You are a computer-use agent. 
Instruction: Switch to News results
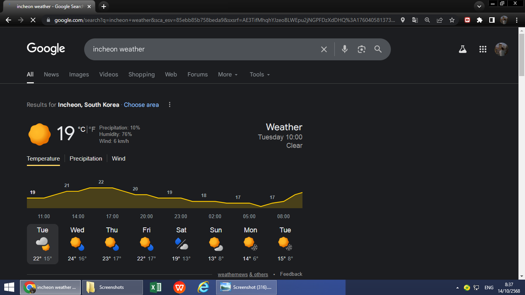pos(51,75)
